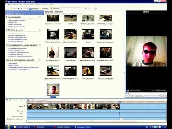
Task: Click the Просмотр видеоэффектов link
Action: [x=16, y=35]
